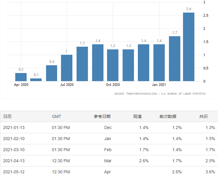Click the Apr reference date cell

click(107, 172)
